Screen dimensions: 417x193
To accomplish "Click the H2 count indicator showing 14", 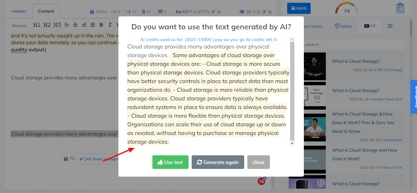I will click(131, 12).
